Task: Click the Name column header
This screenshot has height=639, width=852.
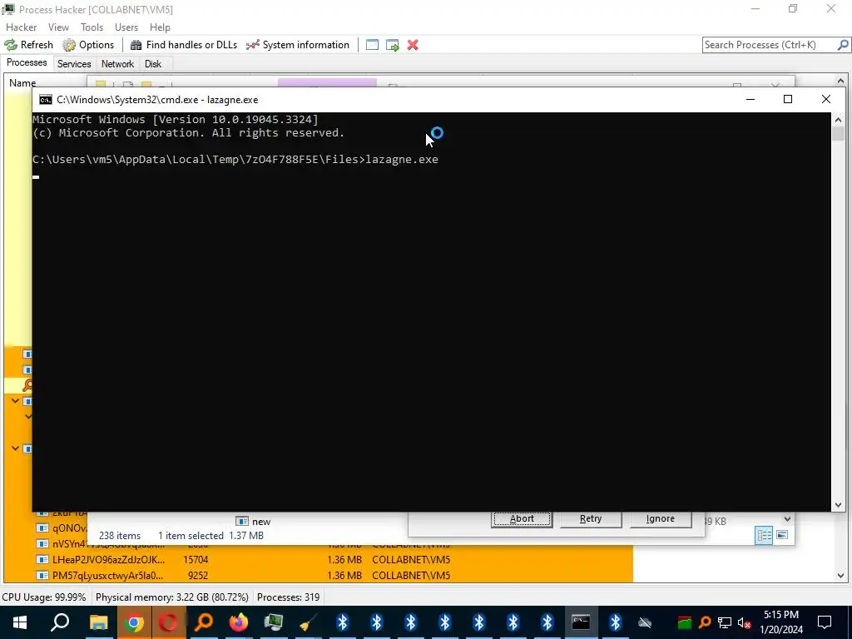Action: point(22,82)
